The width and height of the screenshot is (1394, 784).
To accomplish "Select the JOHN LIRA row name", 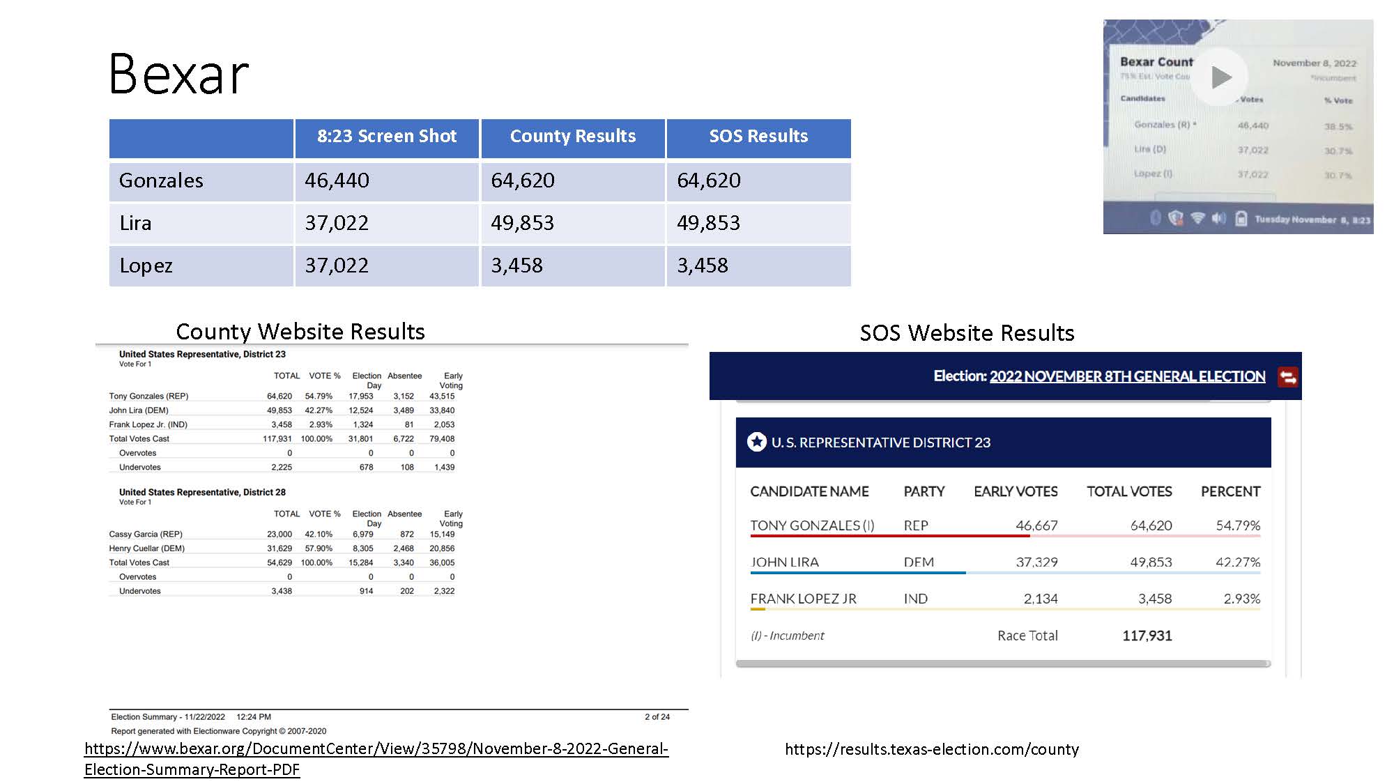I will (784, 562).
